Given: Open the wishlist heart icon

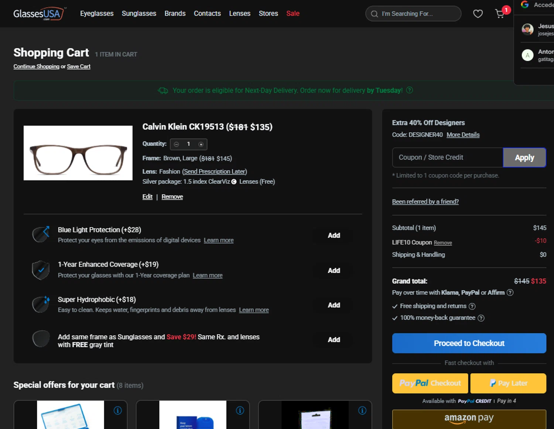Looking at the screenshot, I should pos(478,14).
